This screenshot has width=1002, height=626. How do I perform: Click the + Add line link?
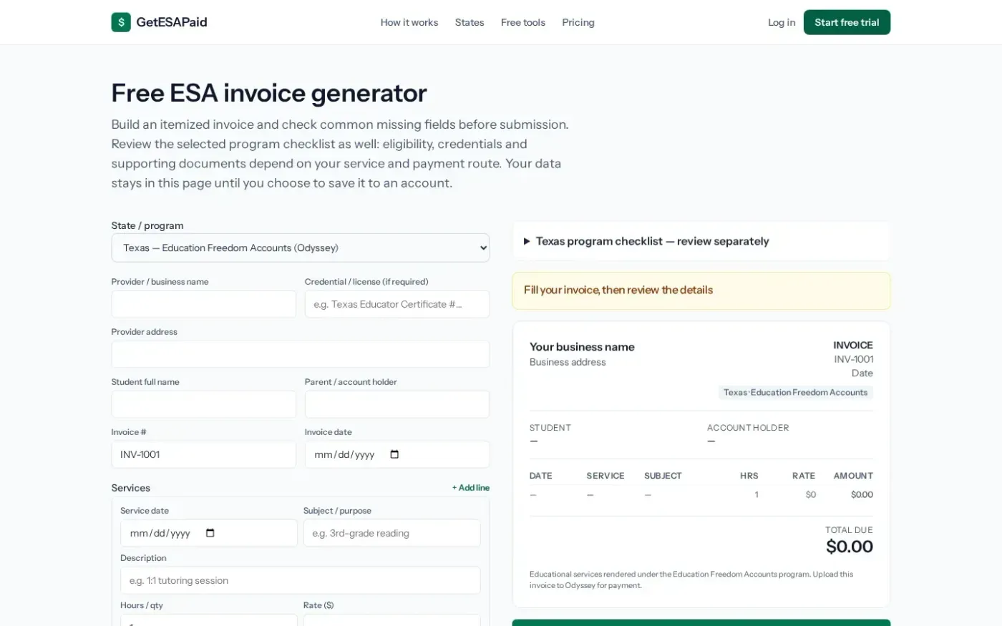(x=471, y=488)
